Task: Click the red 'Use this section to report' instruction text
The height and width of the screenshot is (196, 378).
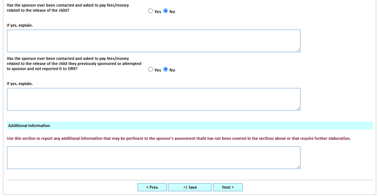Action: (x=179, y=139)
